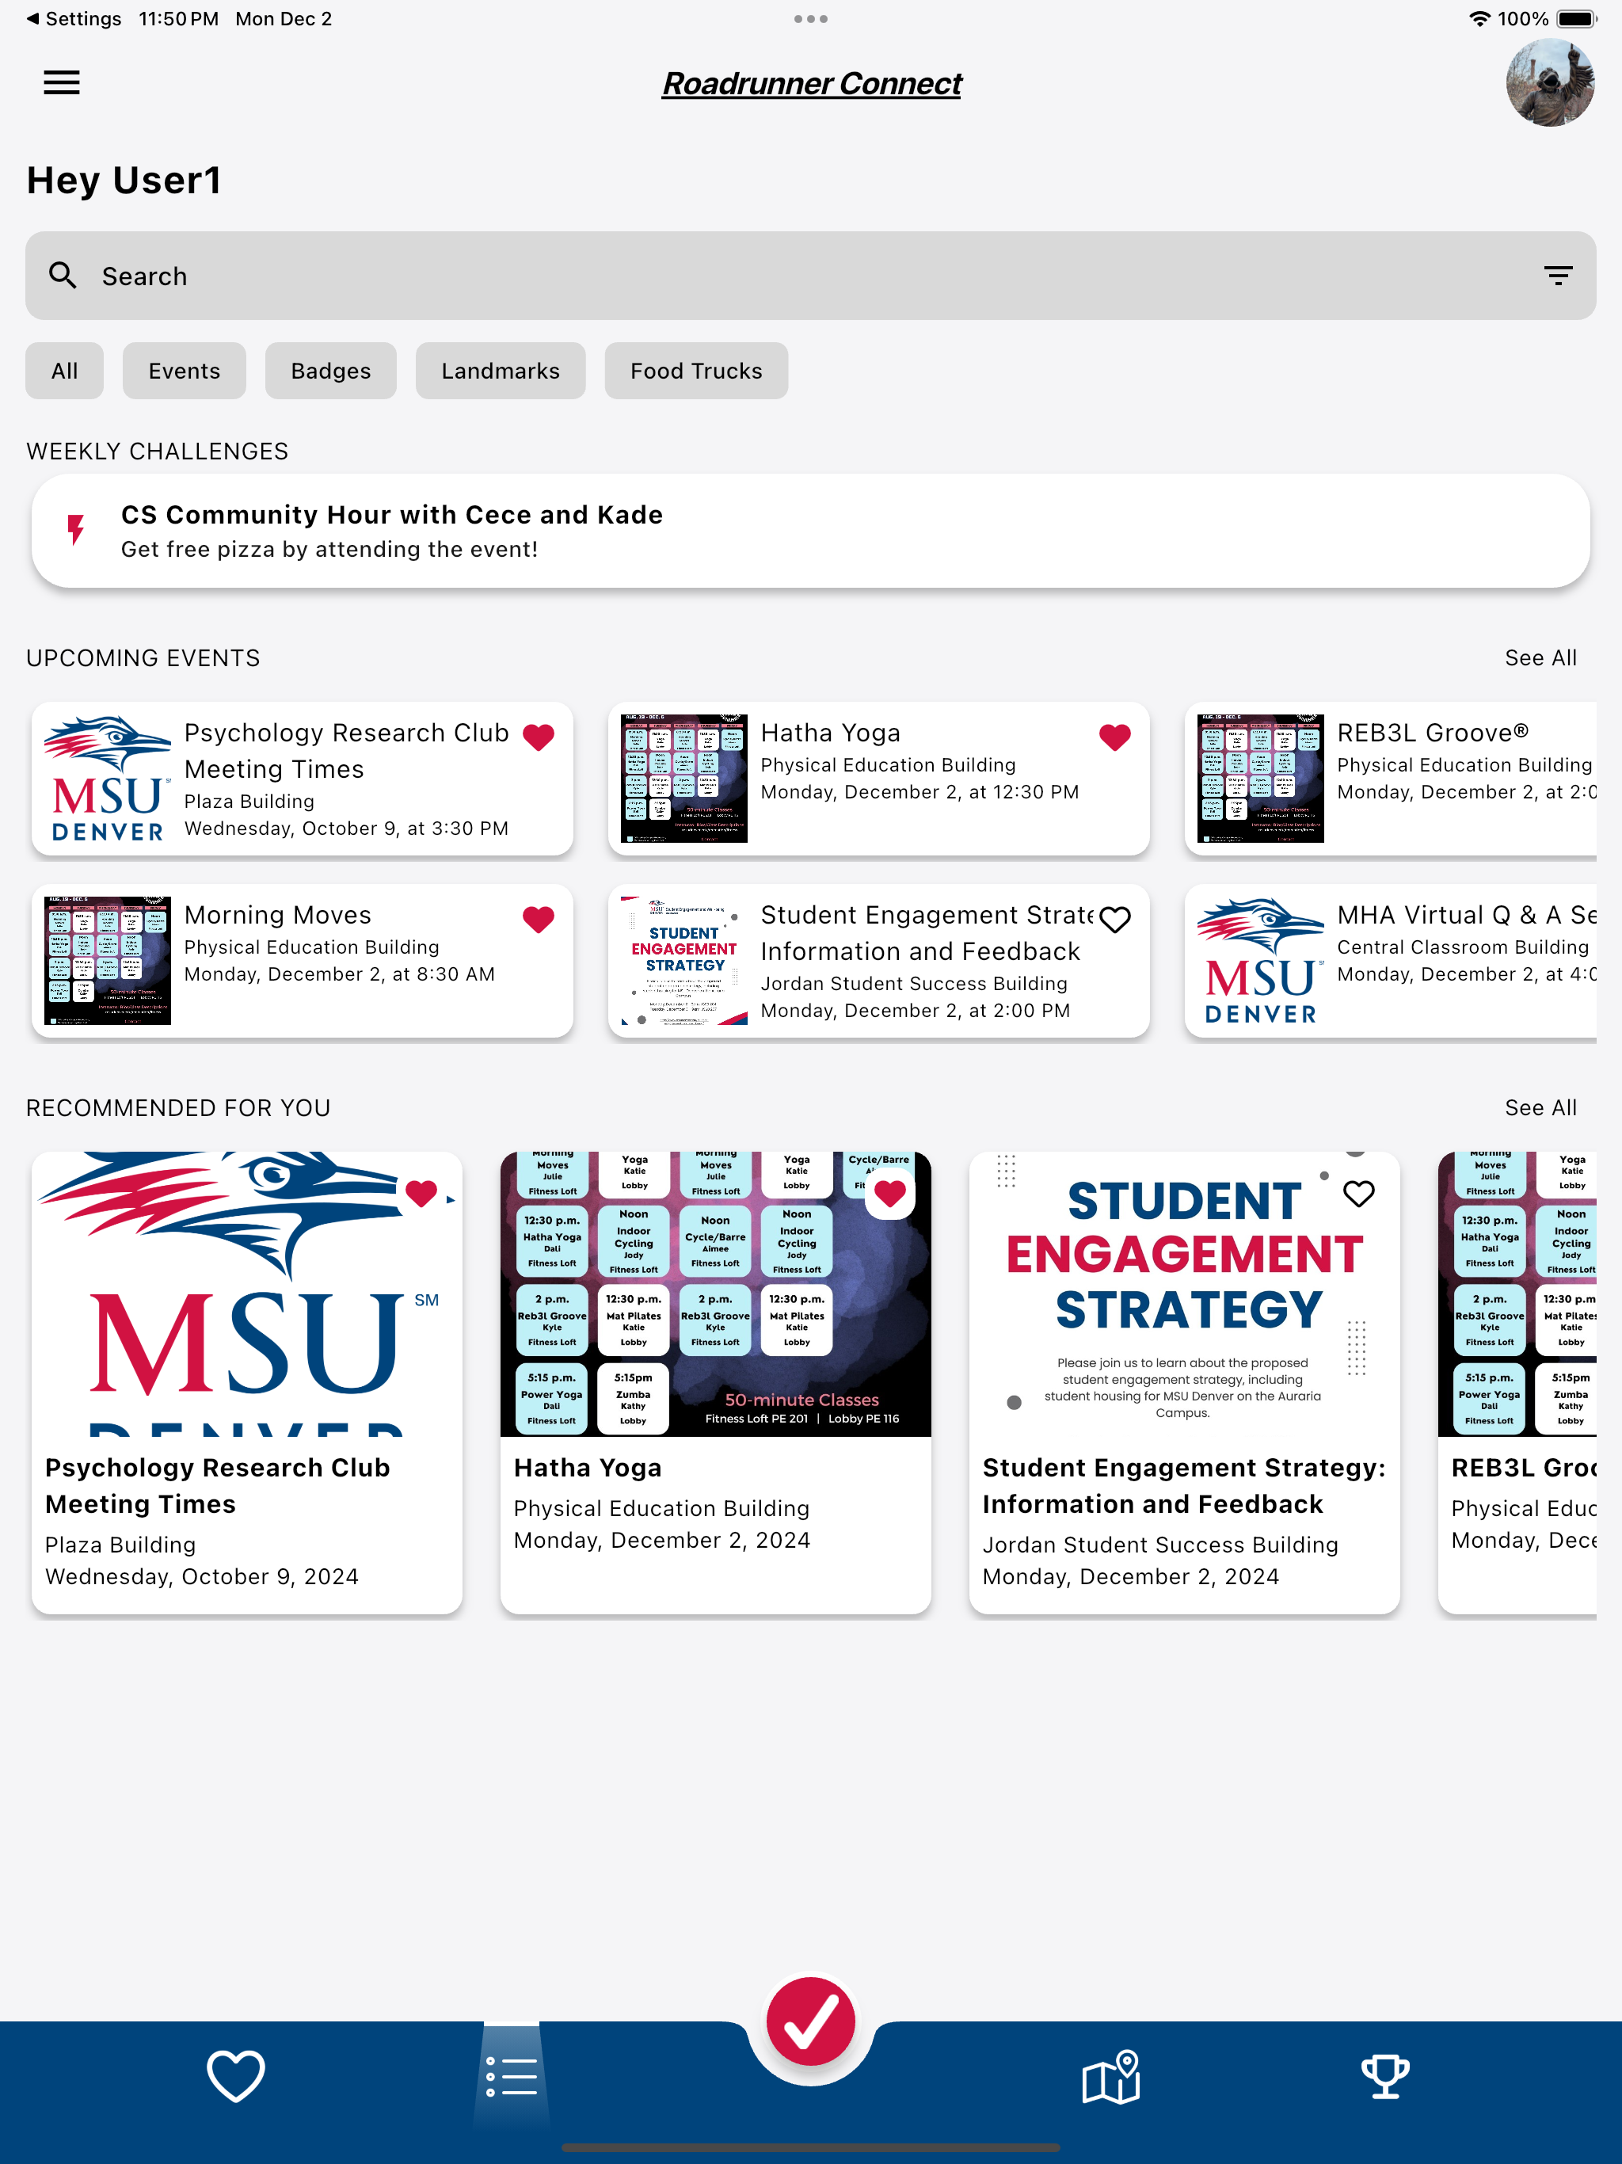Viewport: 1622px width, 2164px height.
Task: Open Morning Moves event title
Action: coord(278,915)
